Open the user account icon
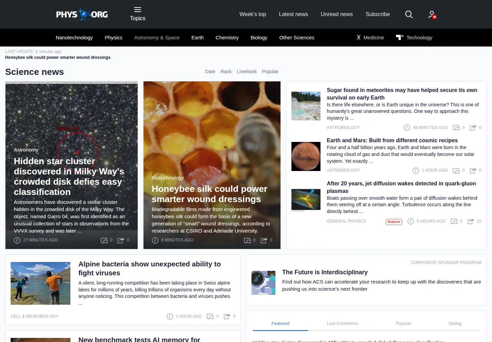 pos(432,14)
